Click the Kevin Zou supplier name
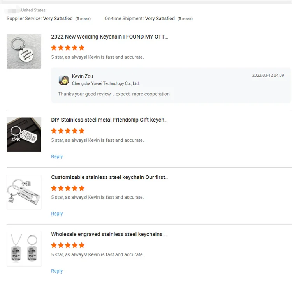Image resolution: width=292 pixels, height=281 pixels. [x=83, y=76]
